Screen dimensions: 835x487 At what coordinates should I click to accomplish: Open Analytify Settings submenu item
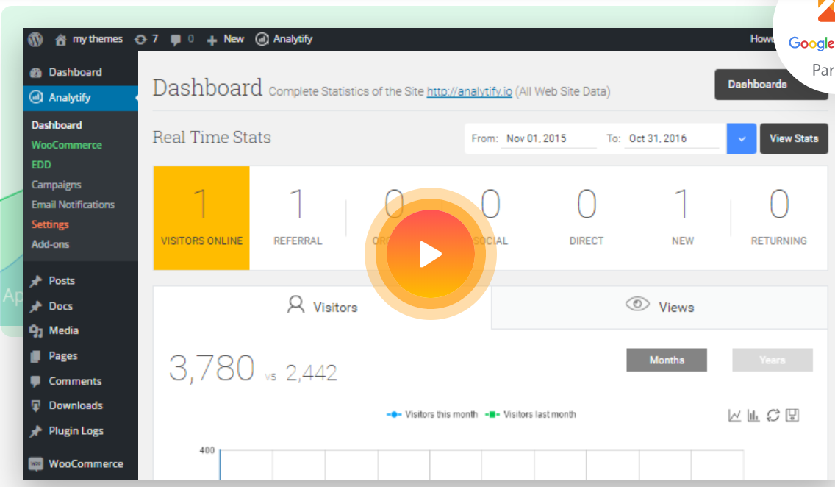[50, 224]
